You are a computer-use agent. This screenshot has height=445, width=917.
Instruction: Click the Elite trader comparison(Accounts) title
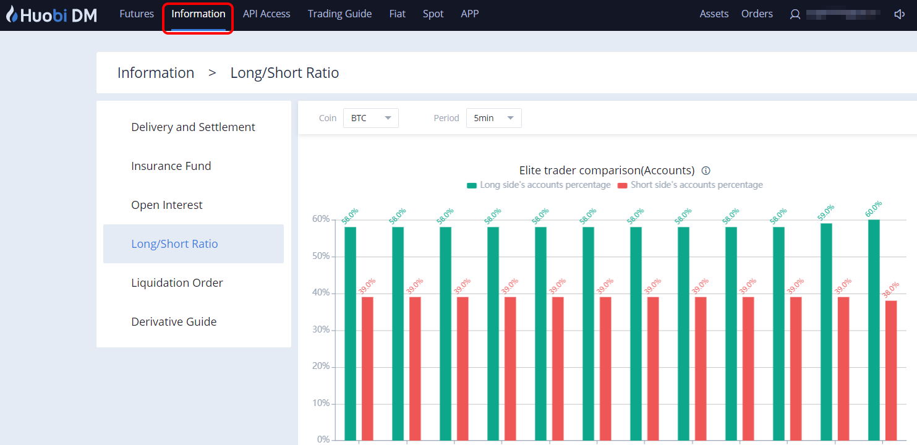(x=607, y=171)
